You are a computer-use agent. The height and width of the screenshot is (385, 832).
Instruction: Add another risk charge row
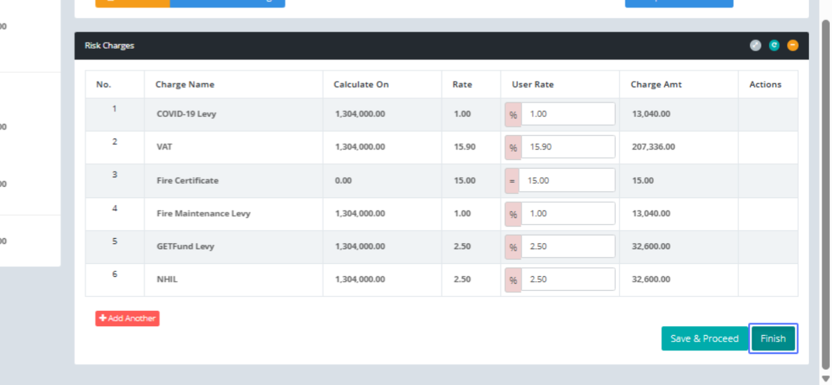tap(128, 319)
